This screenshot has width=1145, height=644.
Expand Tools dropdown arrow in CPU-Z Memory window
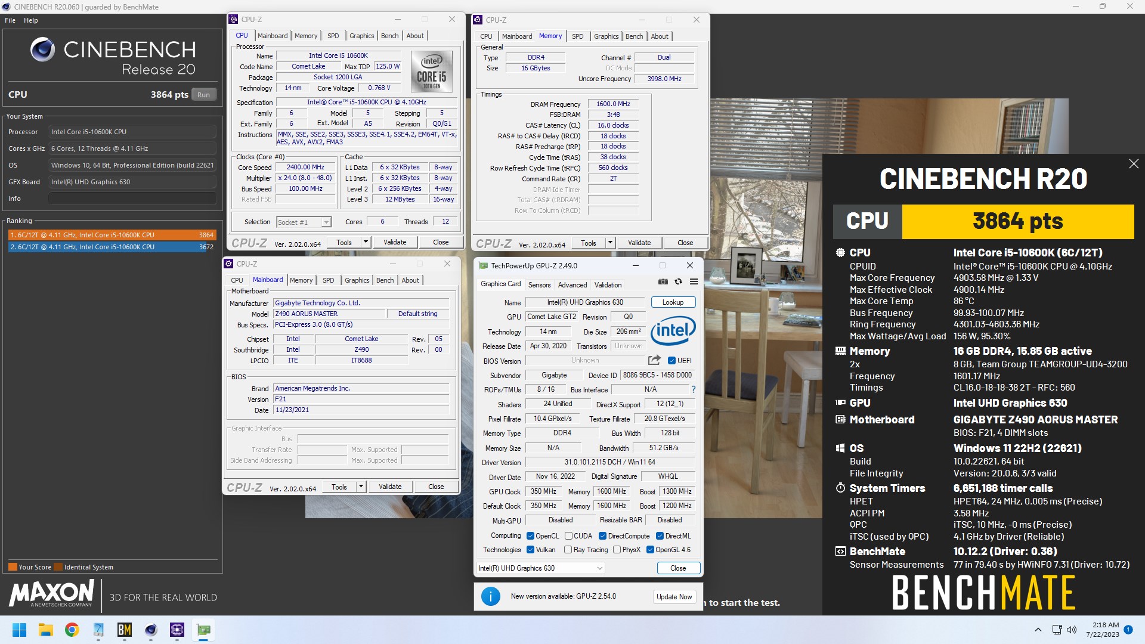click(610, 243)
